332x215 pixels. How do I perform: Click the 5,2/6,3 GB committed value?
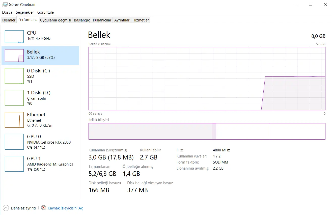(102, 174)
